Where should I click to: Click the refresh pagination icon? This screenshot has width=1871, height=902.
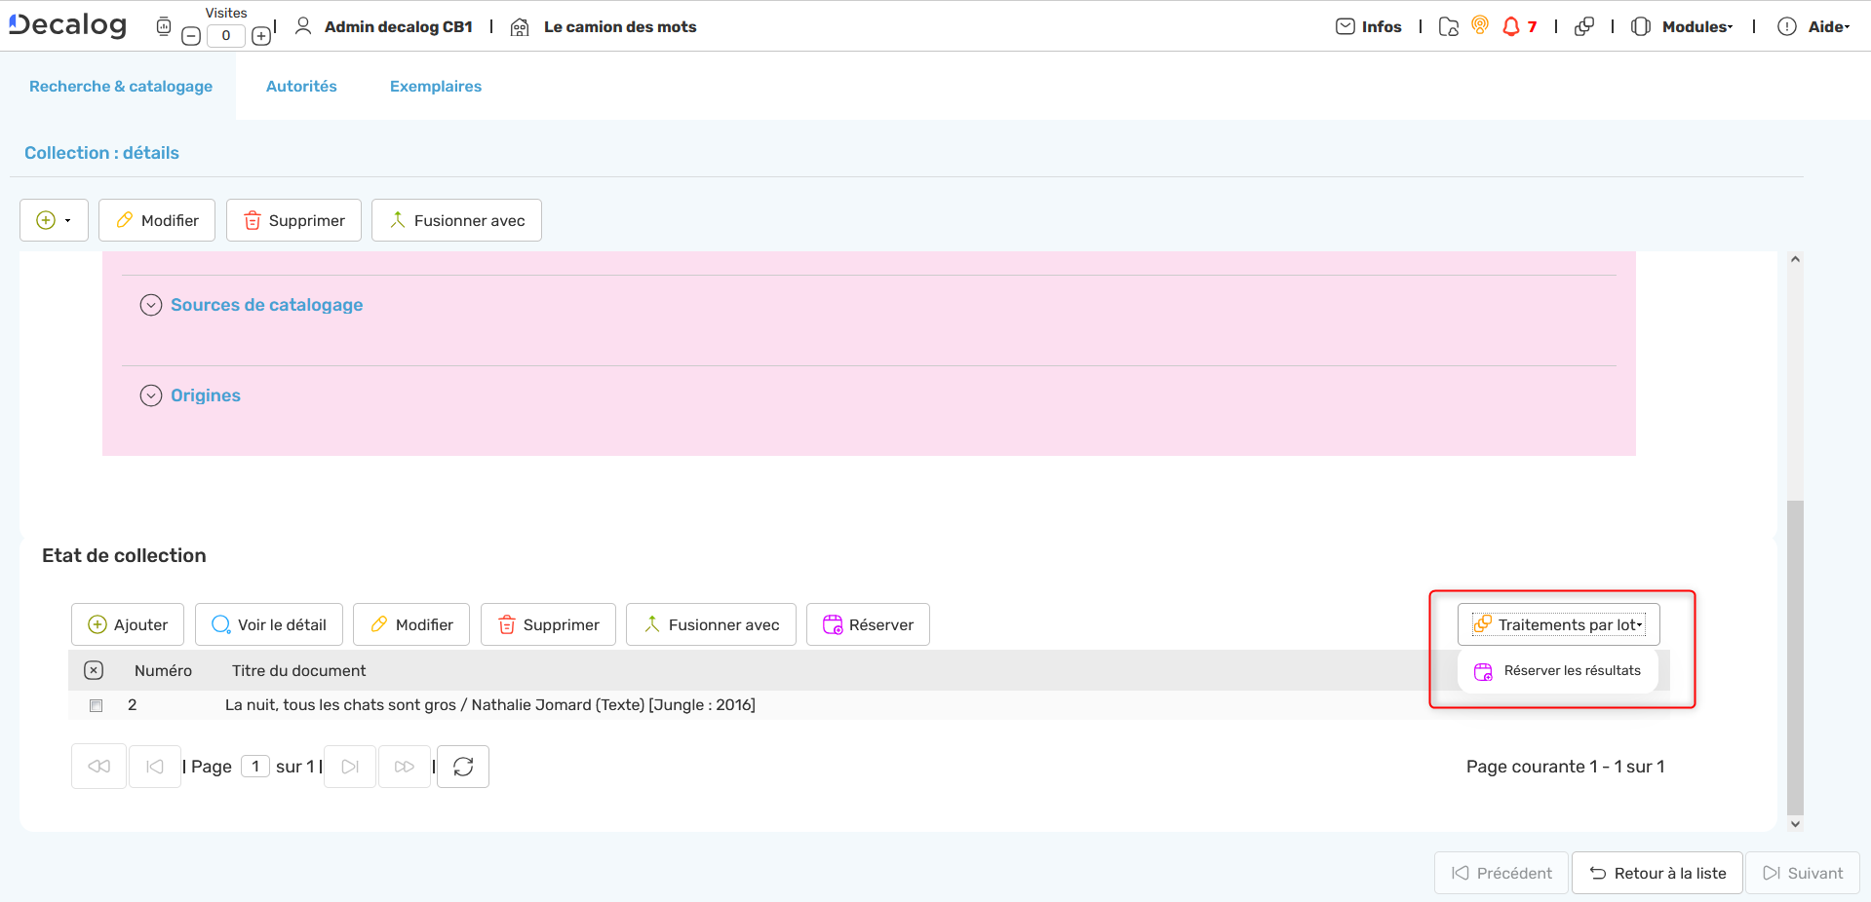pos(463,767)
